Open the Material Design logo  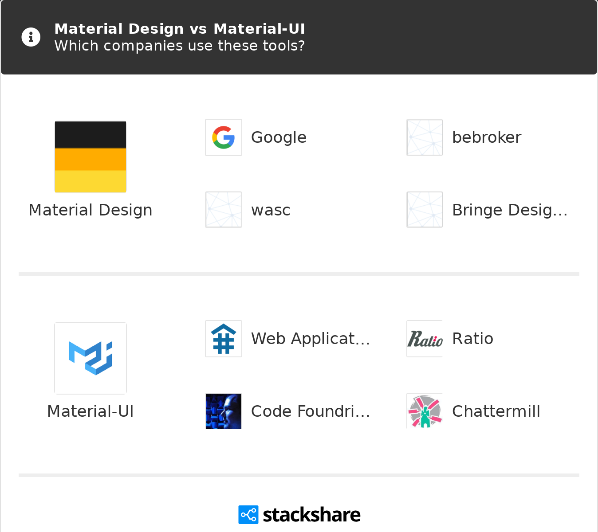coord(90,157)
